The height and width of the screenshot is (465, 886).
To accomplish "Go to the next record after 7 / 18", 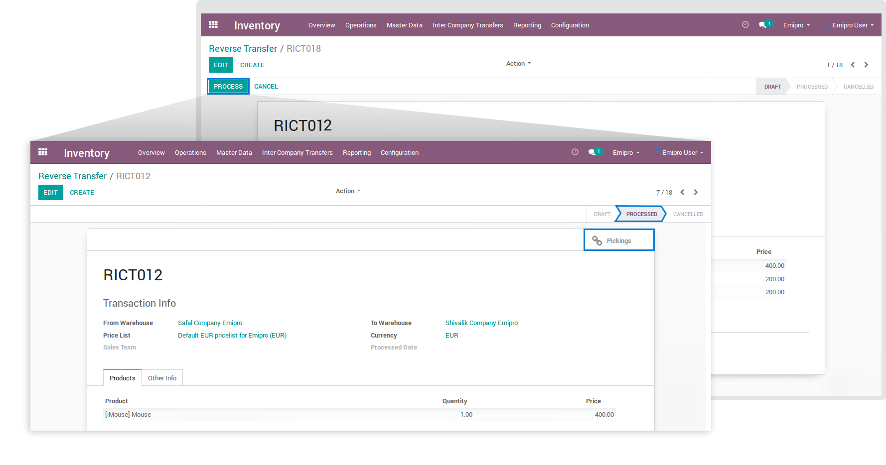I will pos(696,192).
